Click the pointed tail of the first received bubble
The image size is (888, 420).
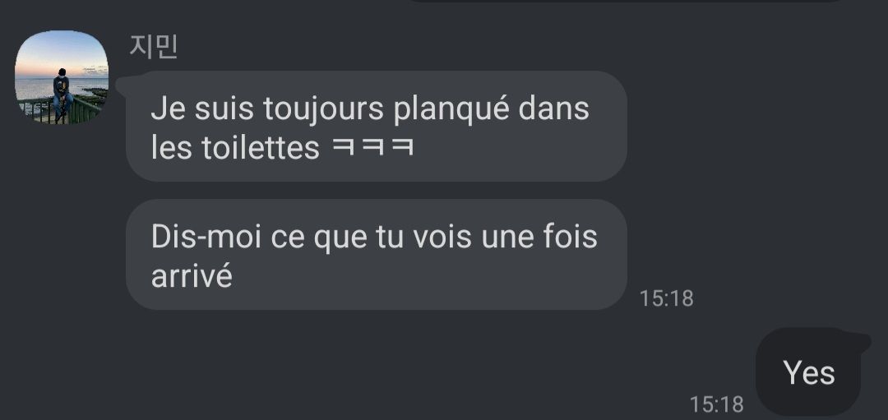[121, 85]
